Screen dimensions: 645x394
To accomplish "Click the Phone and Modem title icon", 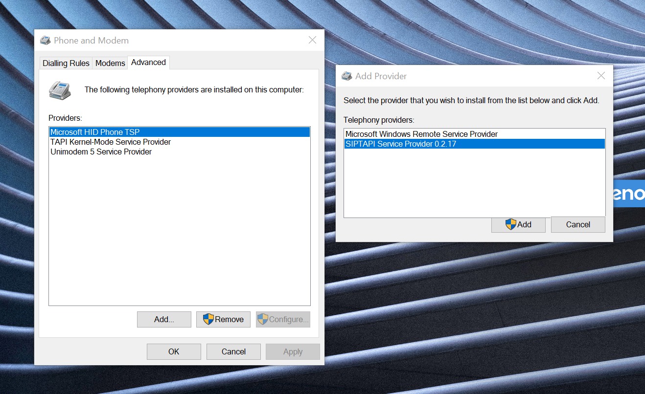I will (45, 41).
